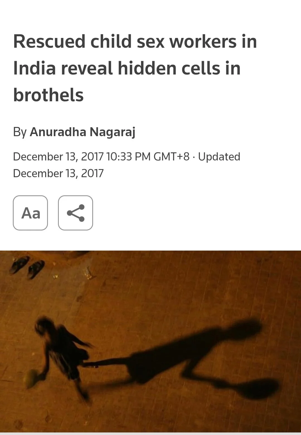This screenshot has height=435, width=301.
Task: Open the article's lead photo
Action: (151, 342)
